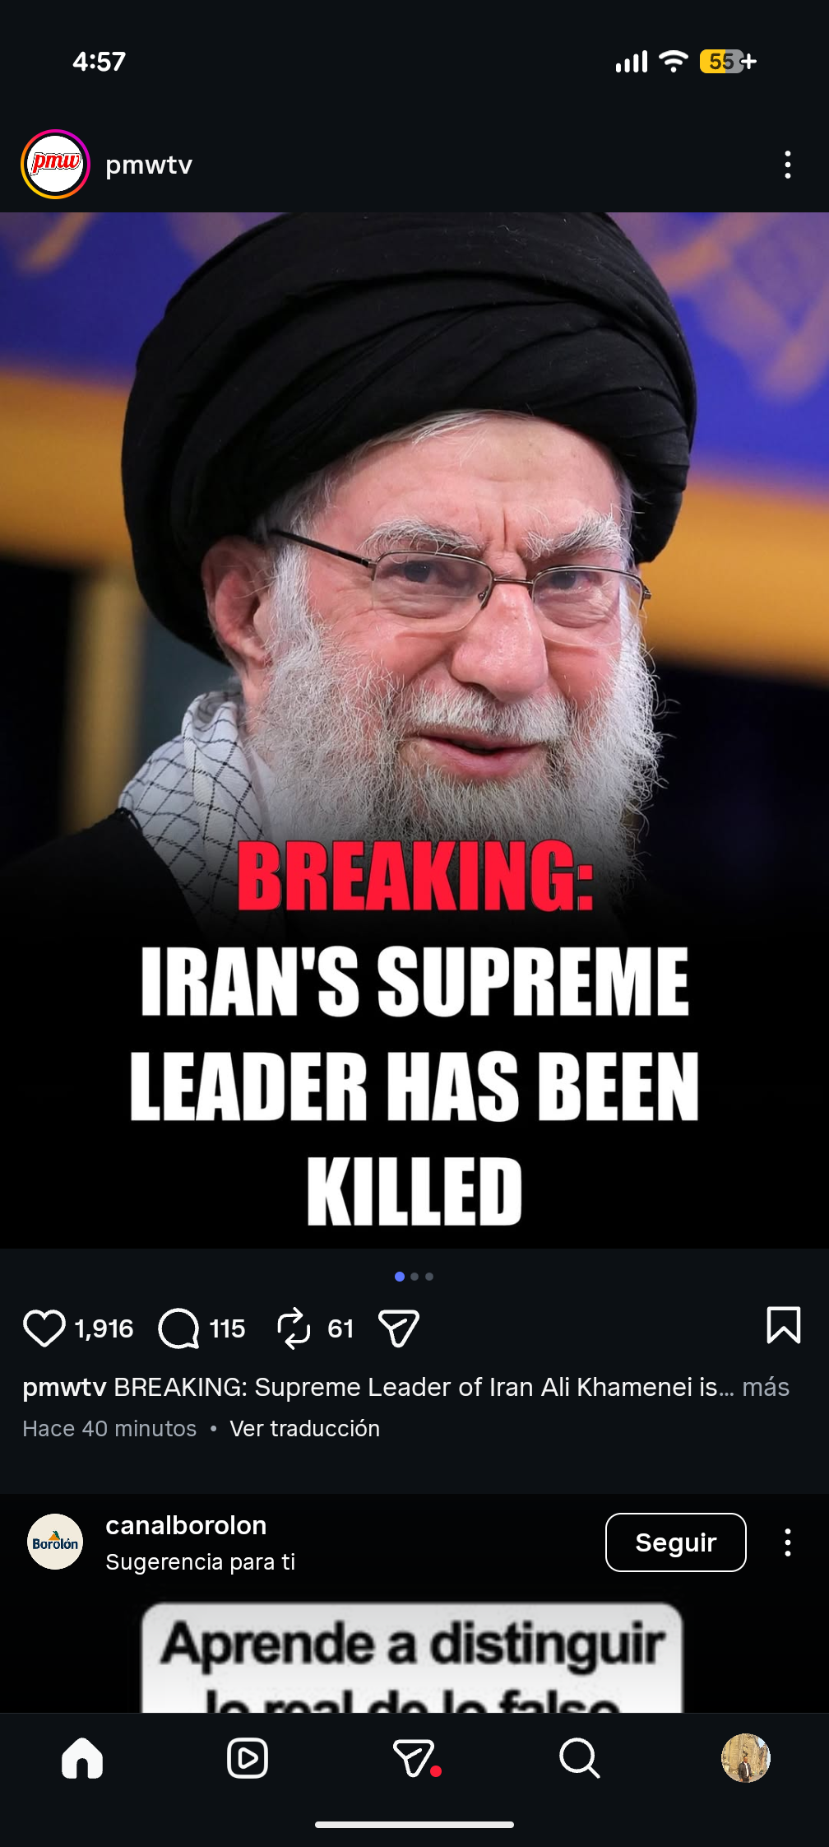Screen dimensions: 829x1847
Task: Open the Search tab
Action: point(580,1758)
